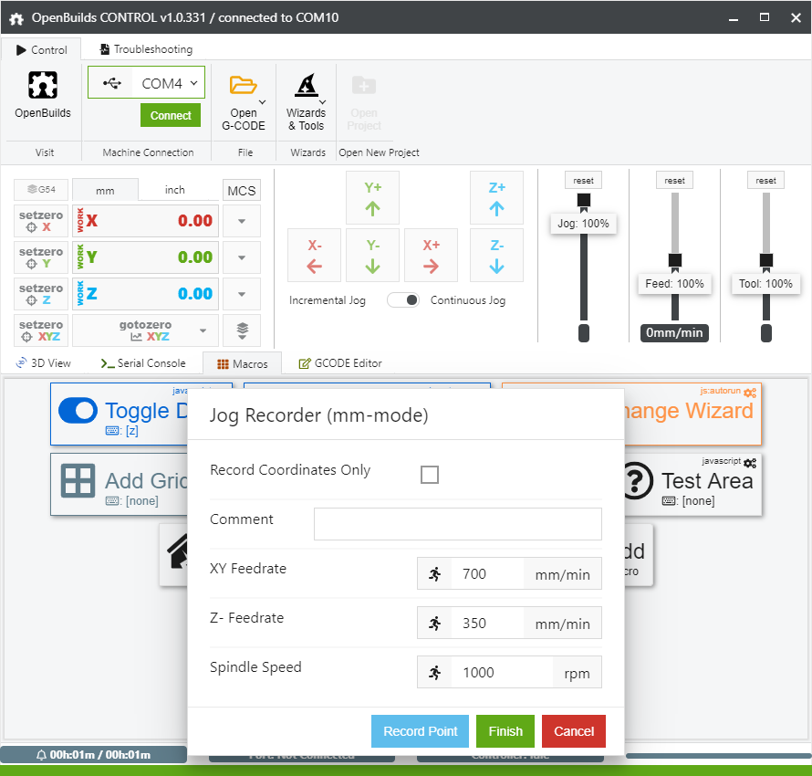Image resolution: width=812 pixels, height=776 pixels.
Task: Click the Z work coordinate readout
Action: [x=145, y=294]
